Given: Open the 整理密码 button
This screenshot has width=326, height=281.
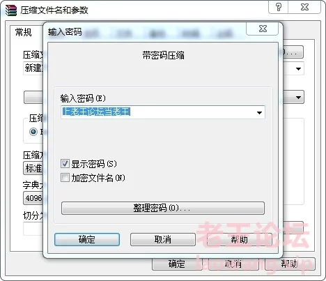Looking at the screenshot, I should 163,208.
